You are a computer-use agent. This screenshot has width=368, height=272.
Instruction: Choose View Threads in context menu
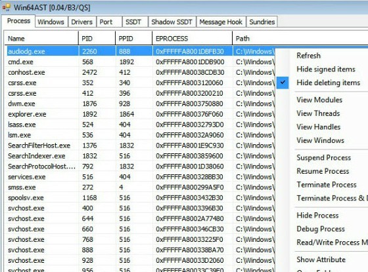pyautogui.click(x=318, y=113)
